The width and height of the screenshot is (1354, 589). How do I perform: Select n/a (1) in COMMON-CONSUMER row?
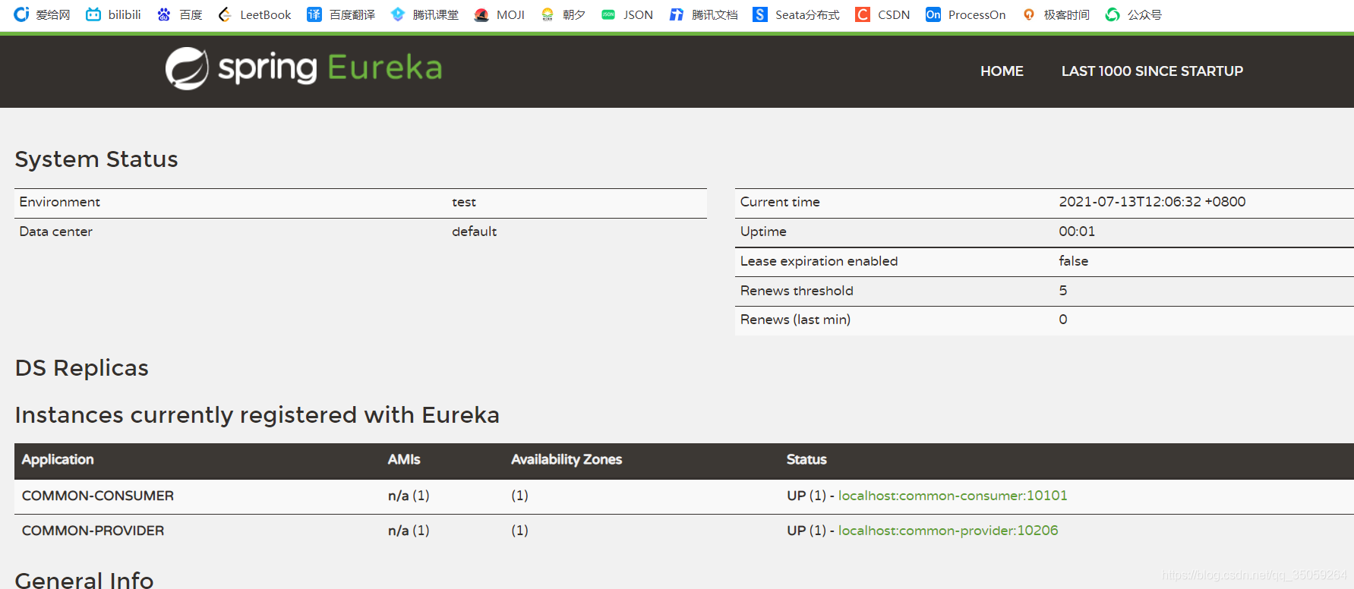point(409,496)
